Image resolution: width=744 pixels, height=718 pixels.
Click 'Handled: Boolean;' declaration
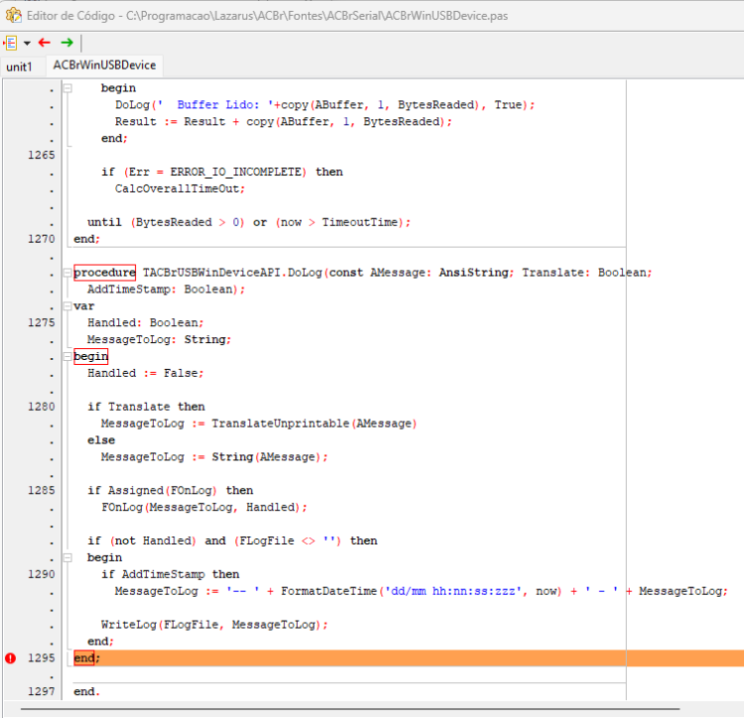click(x=146, y=323)
